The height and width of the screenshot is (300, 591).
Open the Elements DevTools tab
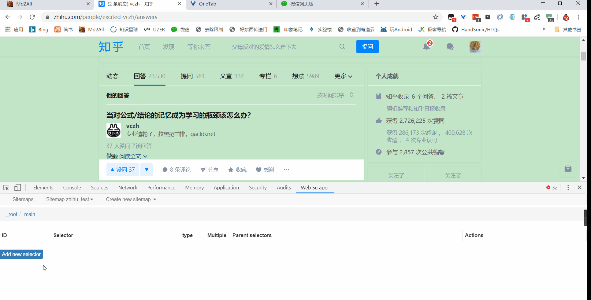(43, 188)
